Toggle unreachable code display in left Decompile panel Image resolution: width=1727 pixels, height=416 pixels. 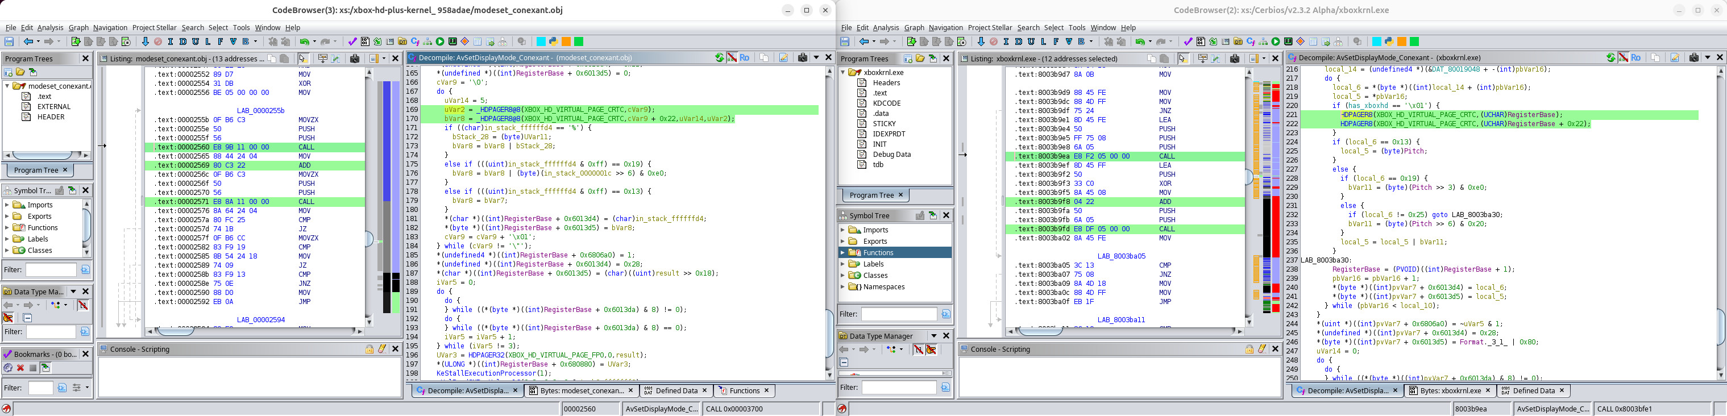click(x=732, y=57)
